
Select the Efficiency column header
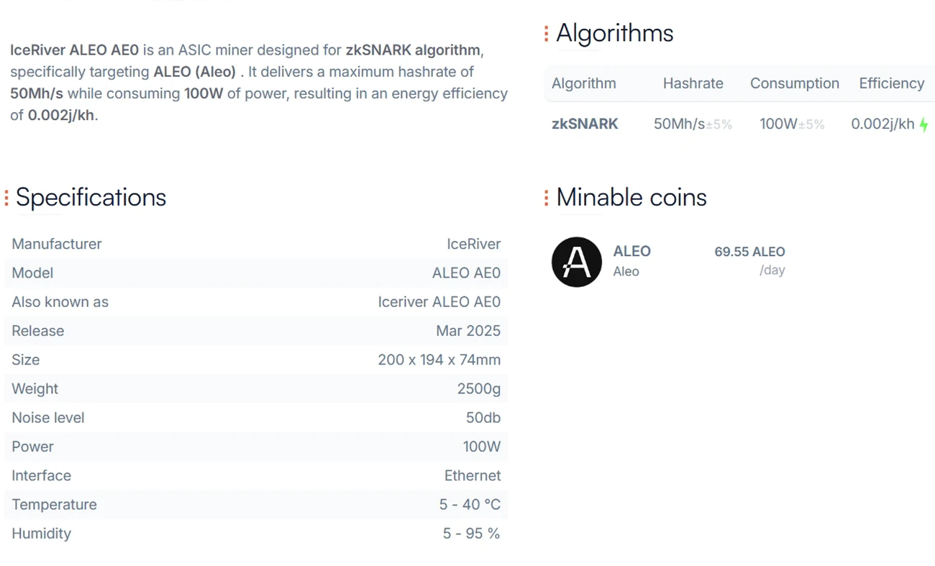click(891, 83)
